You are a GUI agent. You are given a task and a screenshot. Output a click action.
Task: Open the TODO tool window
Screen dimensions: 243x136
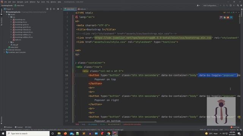pyautogui.click(x=28, y=127)
